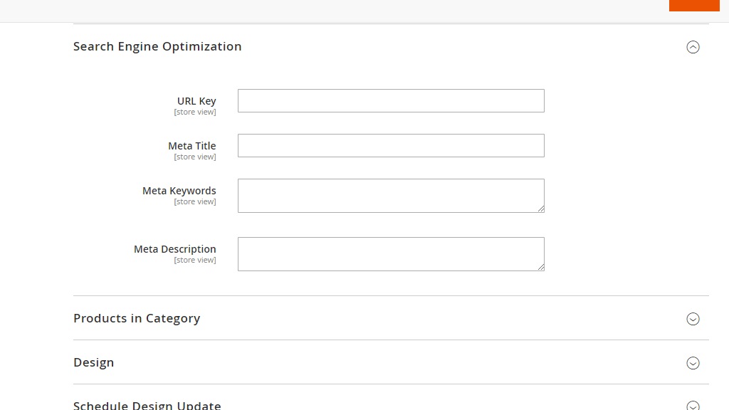Click inside the Meta Keywords textarea
The image size is (729, 410).
click(x=390, y=195)
